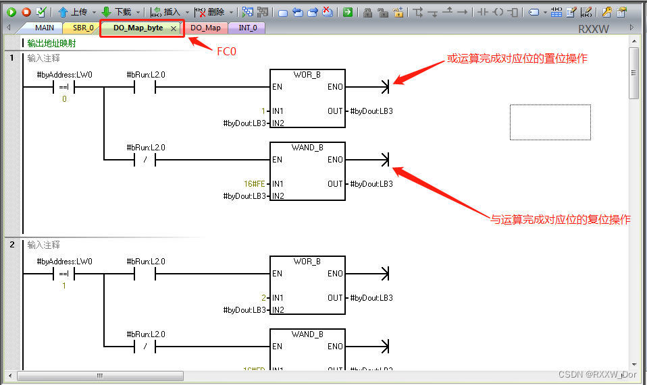Select the WOR_B box in network 1
Screen dimensions: 647x385
click(307, 98)
